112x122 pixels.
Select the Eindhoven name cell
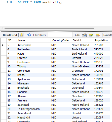click(x=34, y=62)
